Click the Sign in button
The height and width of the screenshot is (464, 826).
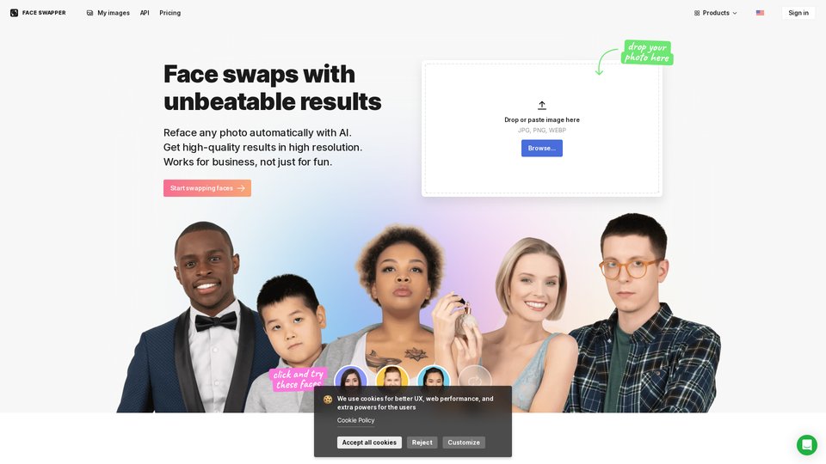[x=798, y=13]
